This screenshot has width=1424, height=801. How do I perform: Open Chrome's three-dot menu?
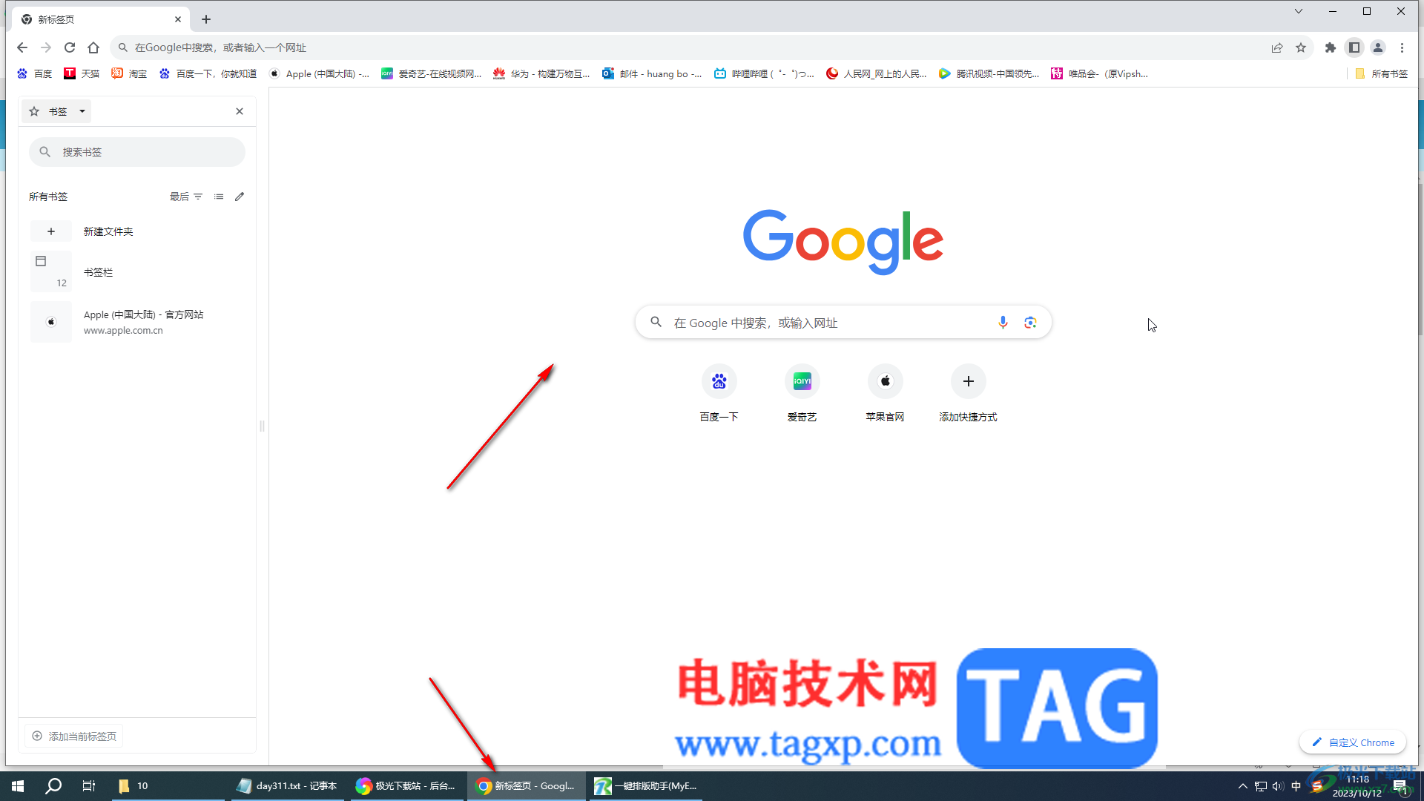[x=1402, y=47]
